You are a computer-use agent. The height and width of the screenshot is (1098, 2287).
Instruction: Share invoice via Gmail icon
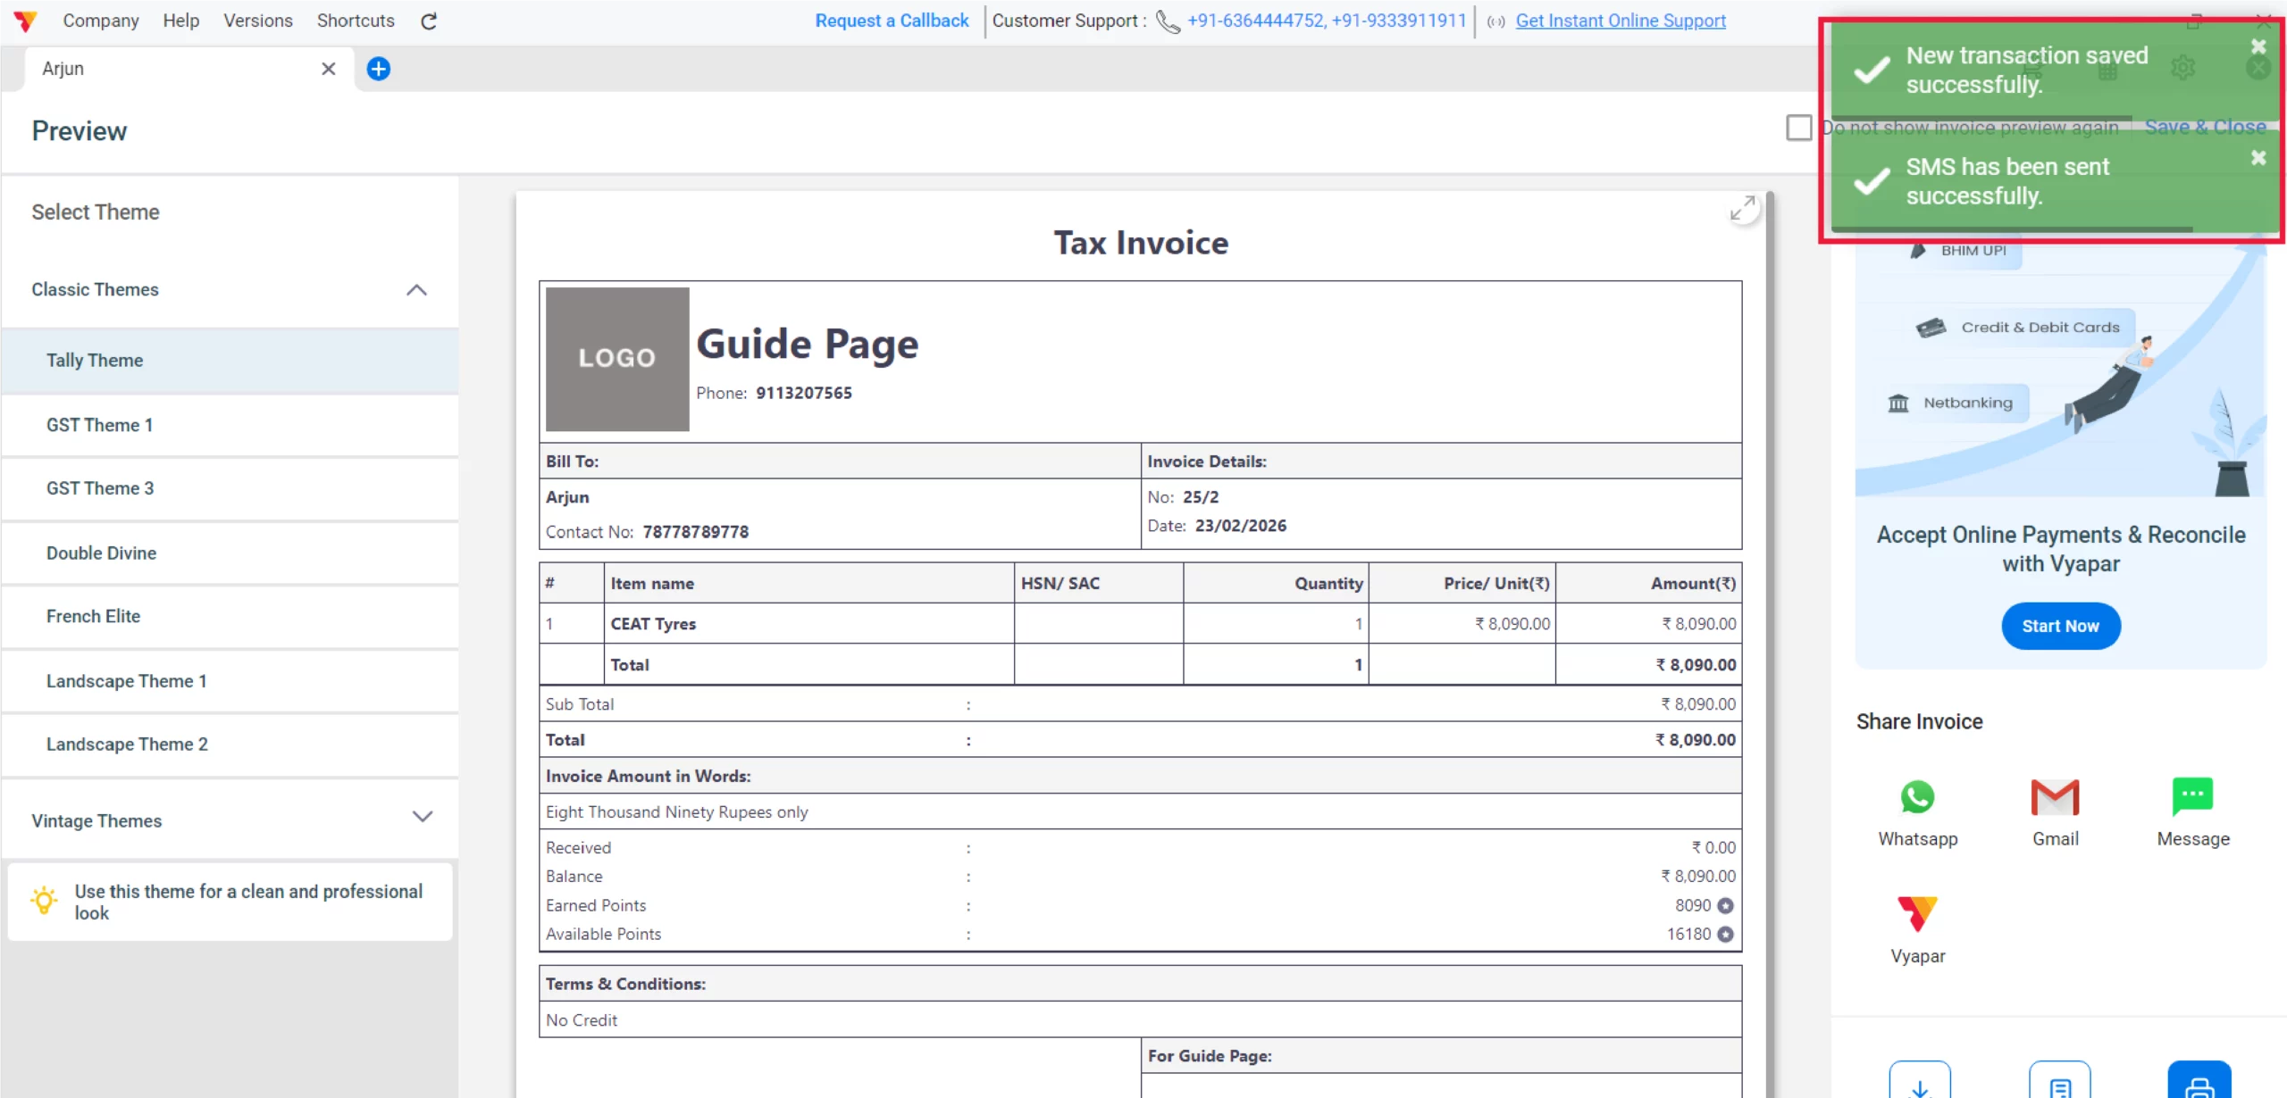(2055, 797)
